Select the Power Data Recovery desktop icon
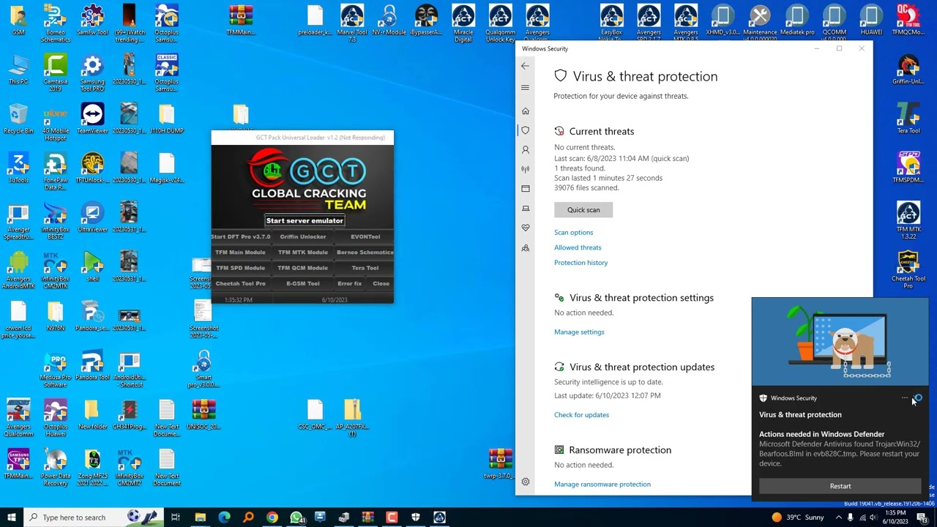This screenshot has height=527, width=937. click(55, 467)
